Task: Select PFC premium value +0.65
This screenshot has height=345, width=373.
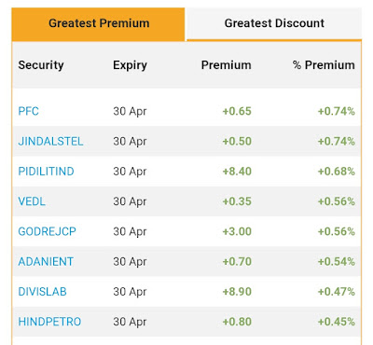Action: click(x=237, y=111)
